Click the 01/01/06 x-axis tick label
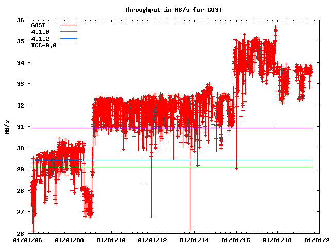Screen dimensions: 330x247 [27, 240]
